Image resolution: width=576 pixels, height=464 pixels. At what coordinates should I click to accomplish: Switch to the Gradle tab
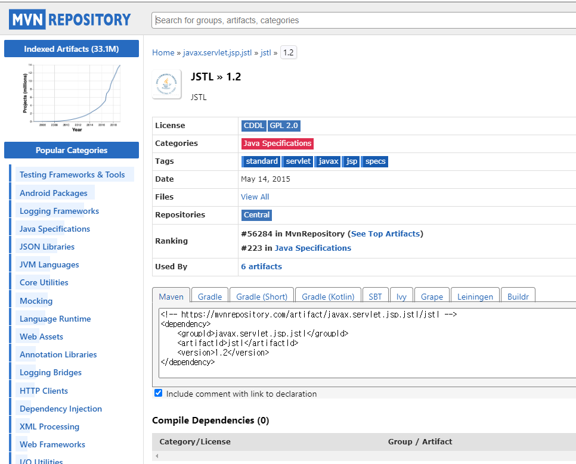tap(210, 297)
